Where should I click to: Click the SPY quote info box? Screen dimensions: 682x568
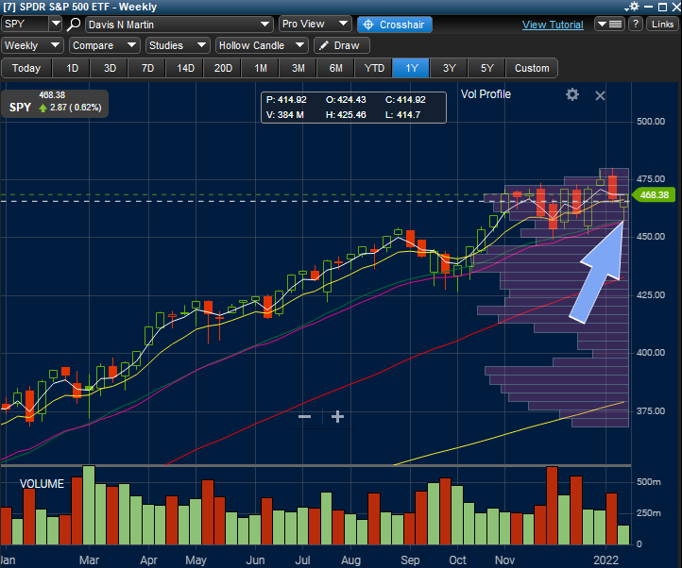point(55,104)
